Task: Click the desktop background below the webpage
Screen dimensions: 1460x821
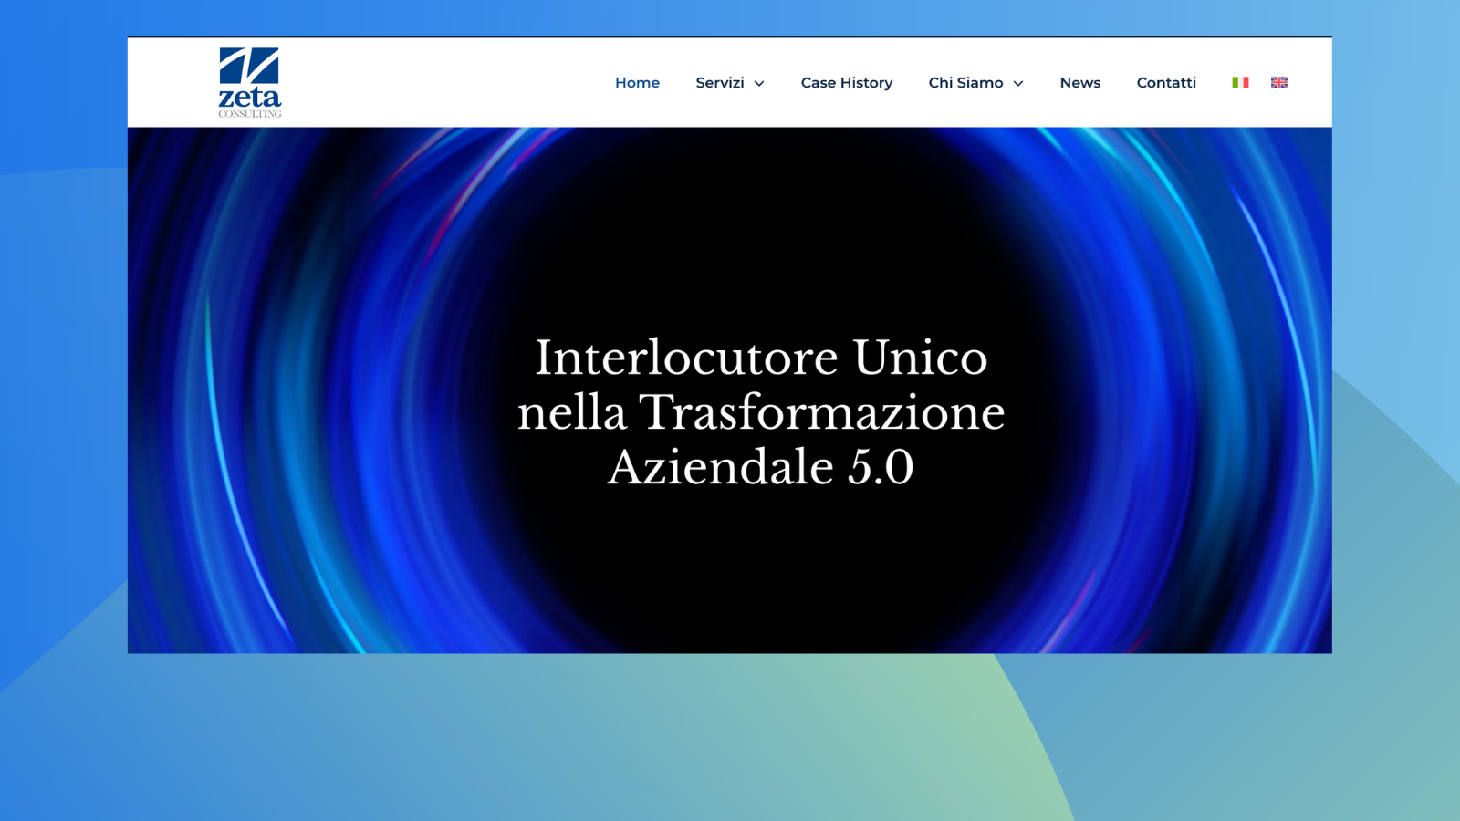Action: pos(730,739)
